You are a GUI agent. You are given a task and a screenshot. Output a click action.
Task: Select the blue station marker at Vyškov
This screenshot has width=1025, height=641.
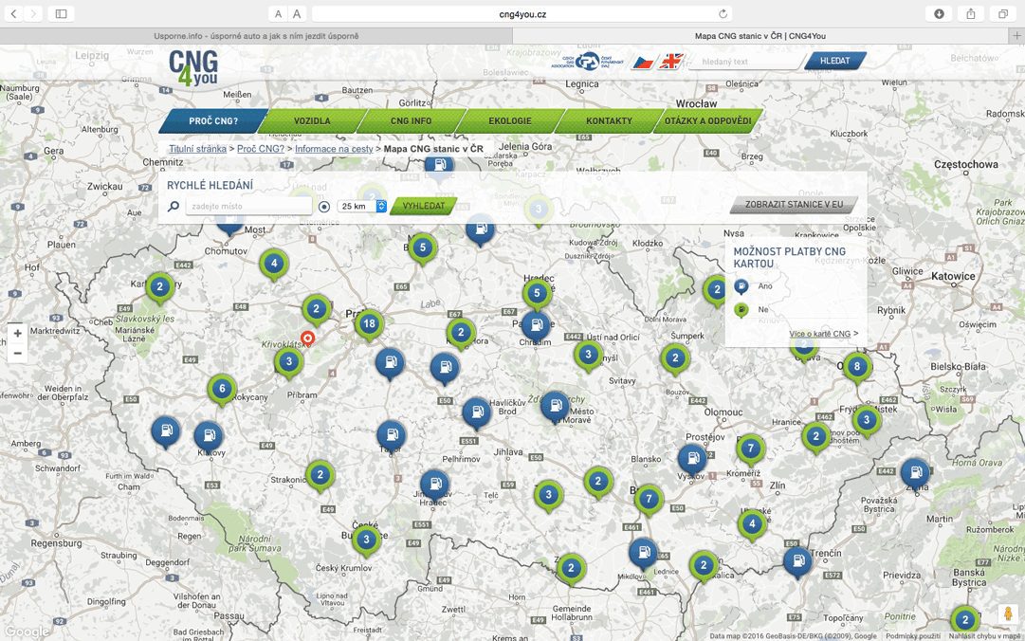pos(692,460)
